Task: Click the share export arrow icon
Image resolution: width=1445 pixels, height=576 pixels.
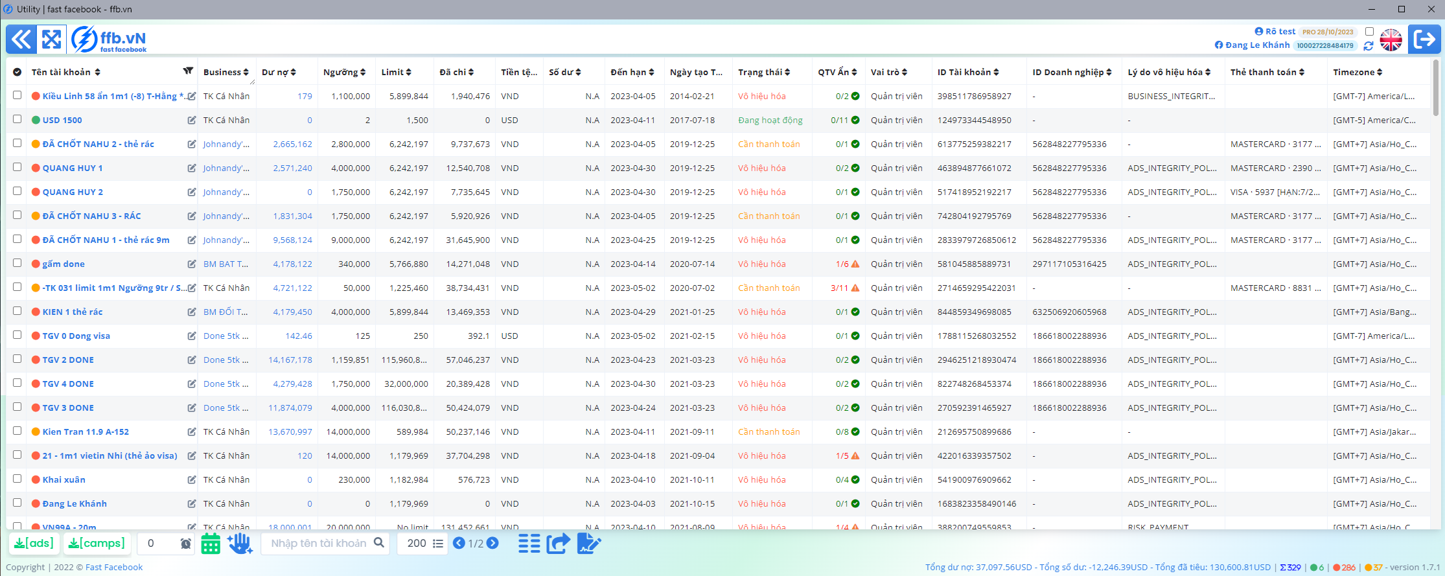Action: [558, 544]
